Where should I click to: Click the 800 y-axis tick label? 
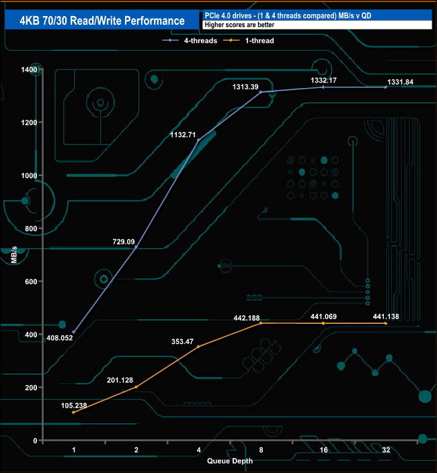click(31, 228)
